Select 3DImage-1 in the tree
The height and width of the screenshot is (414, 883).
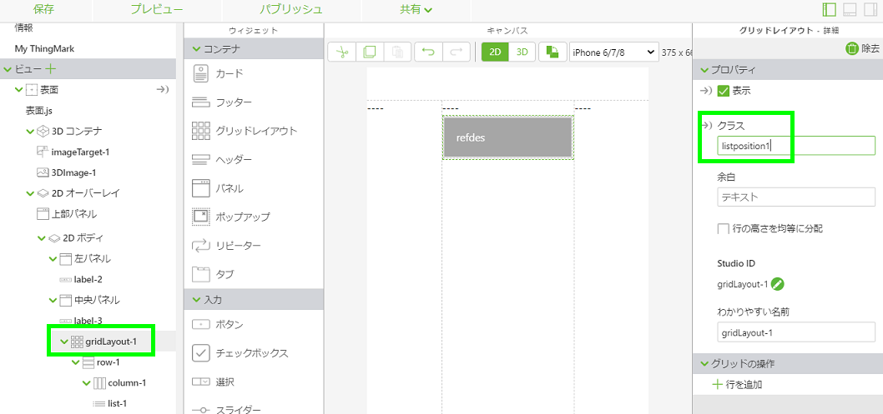tap(72, 172)
